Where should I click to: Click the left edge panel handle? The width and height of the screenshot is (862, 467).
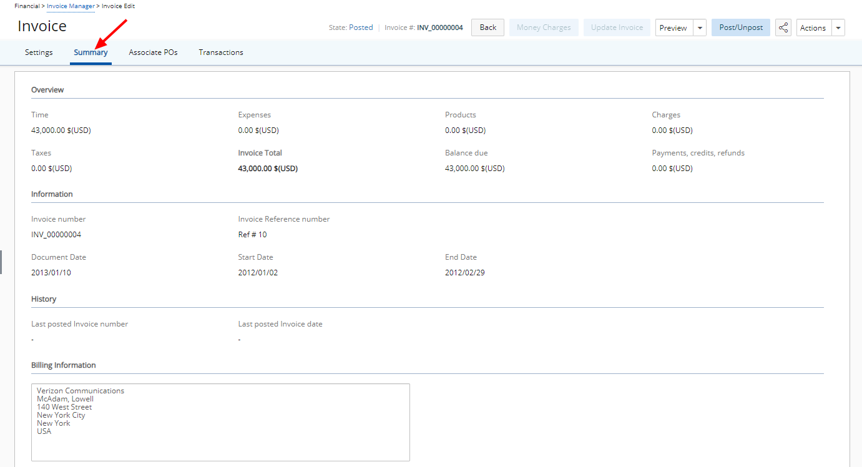[1, 262]
